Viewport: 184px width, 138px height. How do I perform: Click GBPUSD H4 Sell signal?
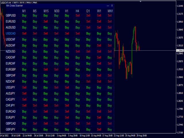coord(78,16)
